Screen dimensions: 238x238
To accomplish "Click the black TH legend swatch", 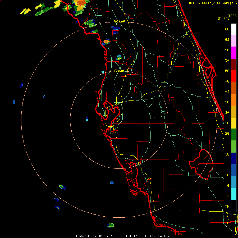I will pos(234,206).
